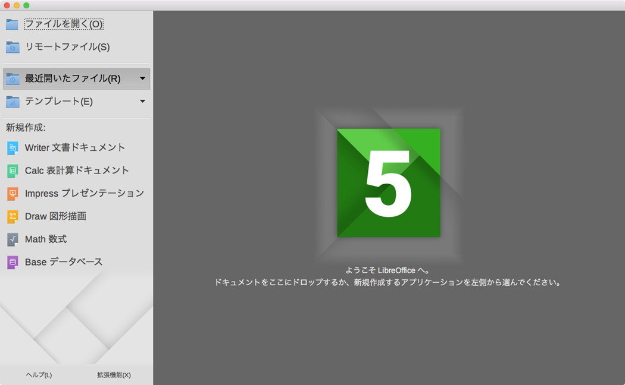Viewport: 625px width, 385px height.
Task: Click the blue Writer document icon
Action: (12, 149)
